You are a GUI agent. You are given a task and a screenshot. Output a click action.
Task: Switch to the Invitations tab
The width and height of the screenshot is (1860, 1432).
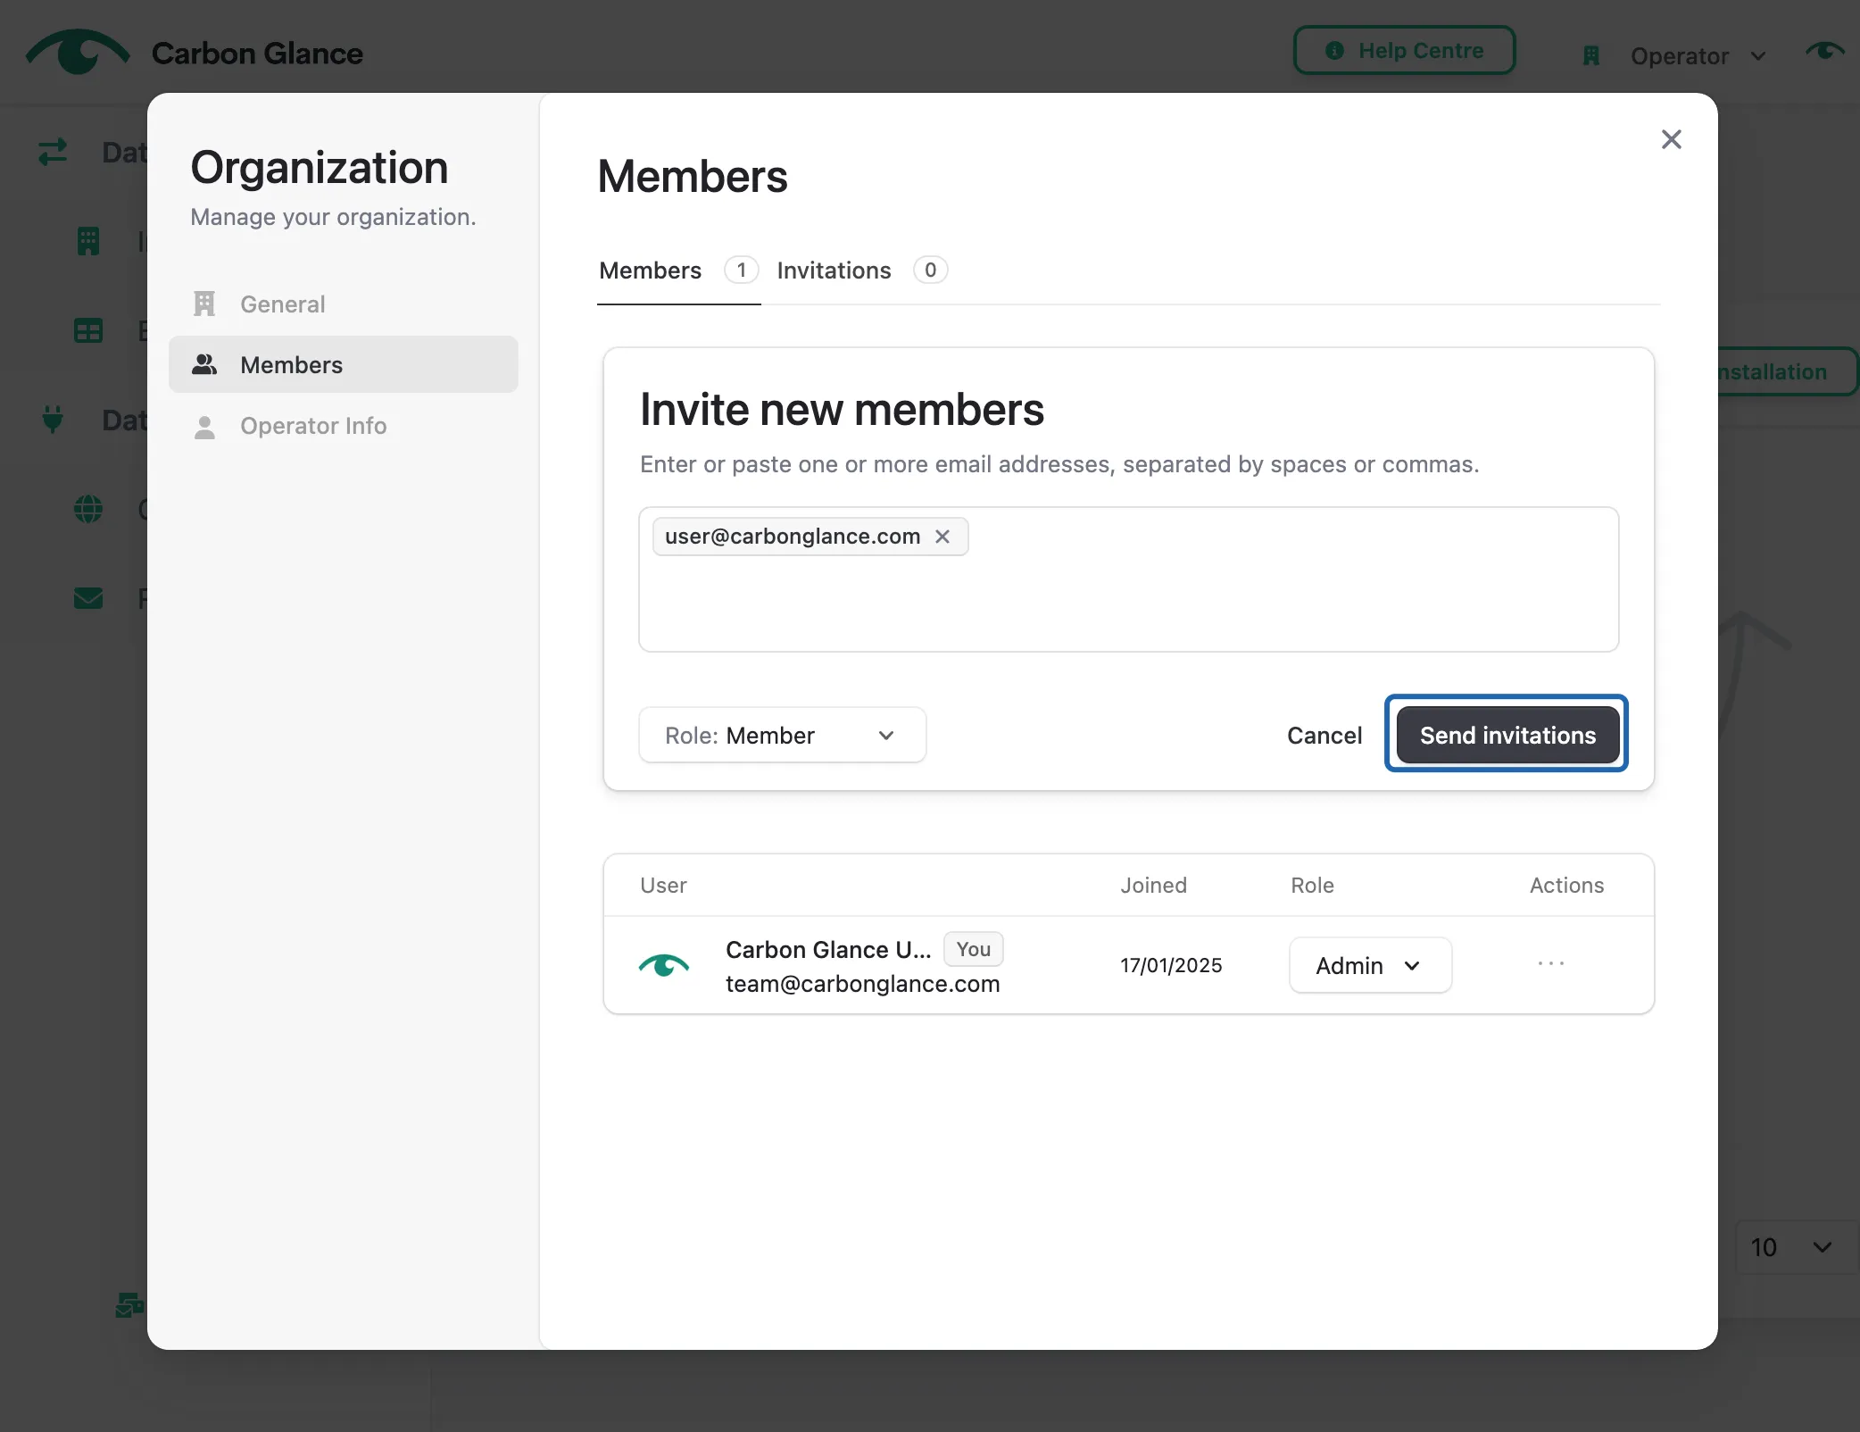tap(860, 271)
